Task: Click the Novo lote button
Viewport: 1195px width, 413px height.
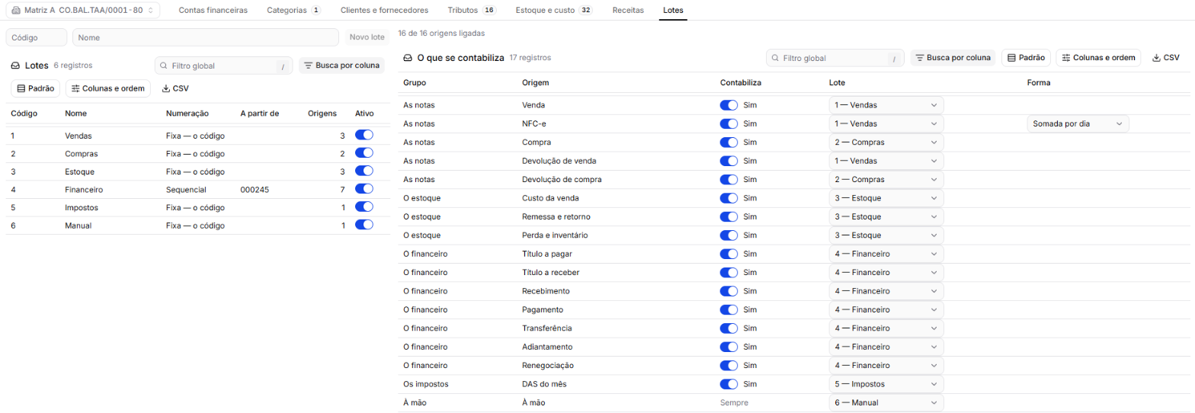Action: click(x=367, y=37)
